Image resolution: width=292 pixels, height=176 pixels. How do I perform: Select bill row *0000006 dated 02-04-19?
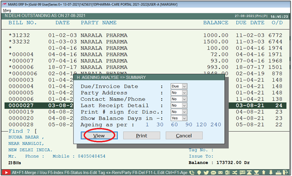(145, 74)
